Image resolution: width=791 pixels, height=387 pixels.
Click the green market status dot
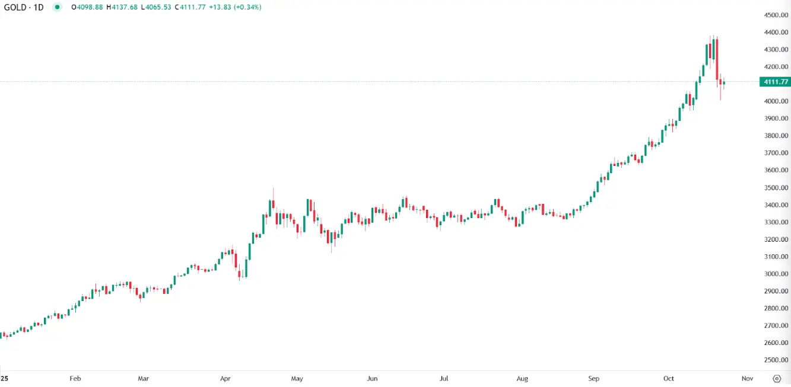tap(56, 7)
